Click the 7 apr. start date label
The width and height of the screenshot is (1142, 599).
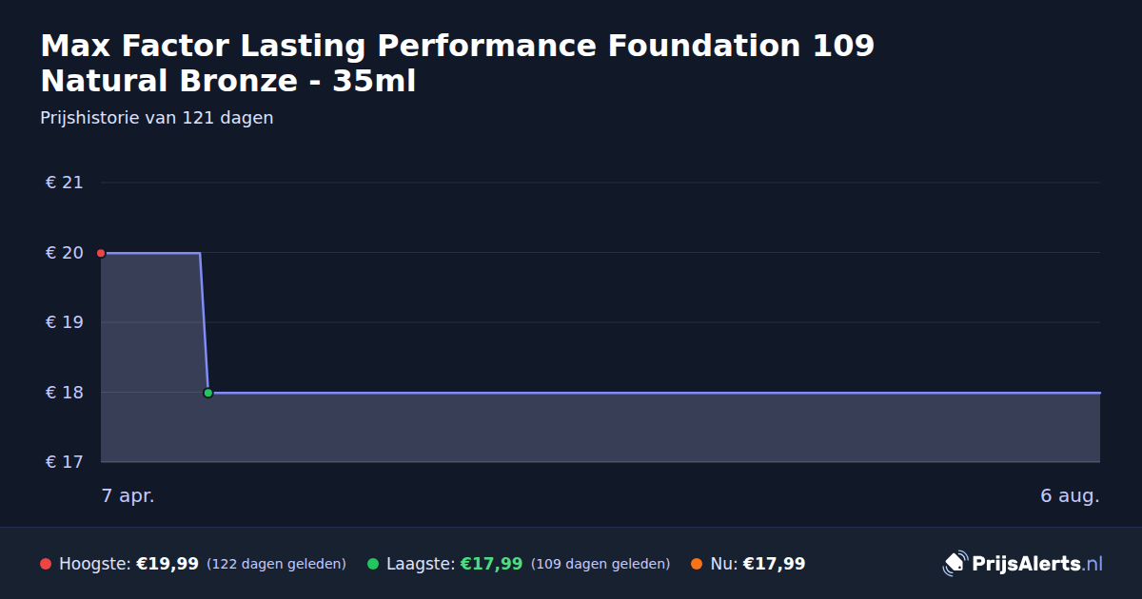pyautogui.click(x=128, y=496)
